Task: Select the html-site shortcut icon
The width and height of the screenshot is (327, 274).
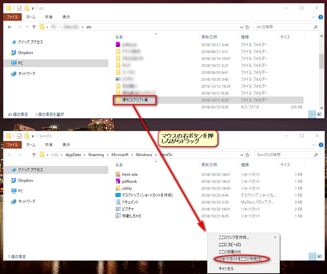Action: point(118,175)
